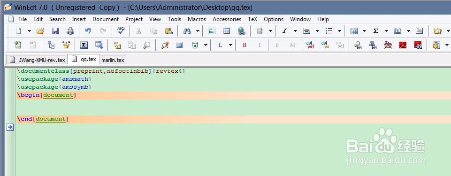Run BibTeX with the B button
Image resolution: width=451 pixels, height=176 pixels.
point(245,45)
